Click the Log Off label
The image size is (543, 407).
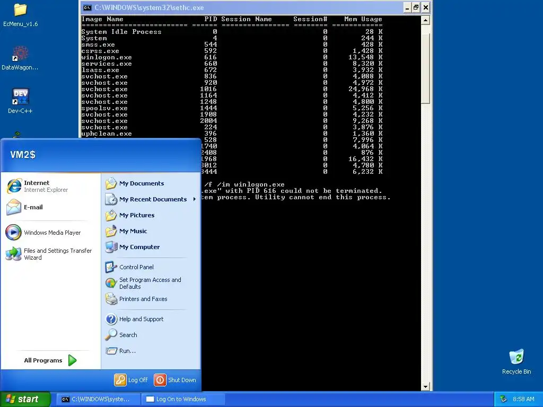point(138,380)
